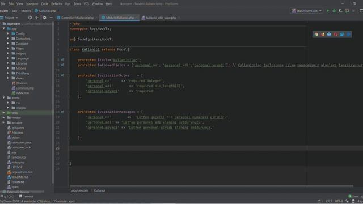Click CRLF line separator in status bar

coord(329,201)
